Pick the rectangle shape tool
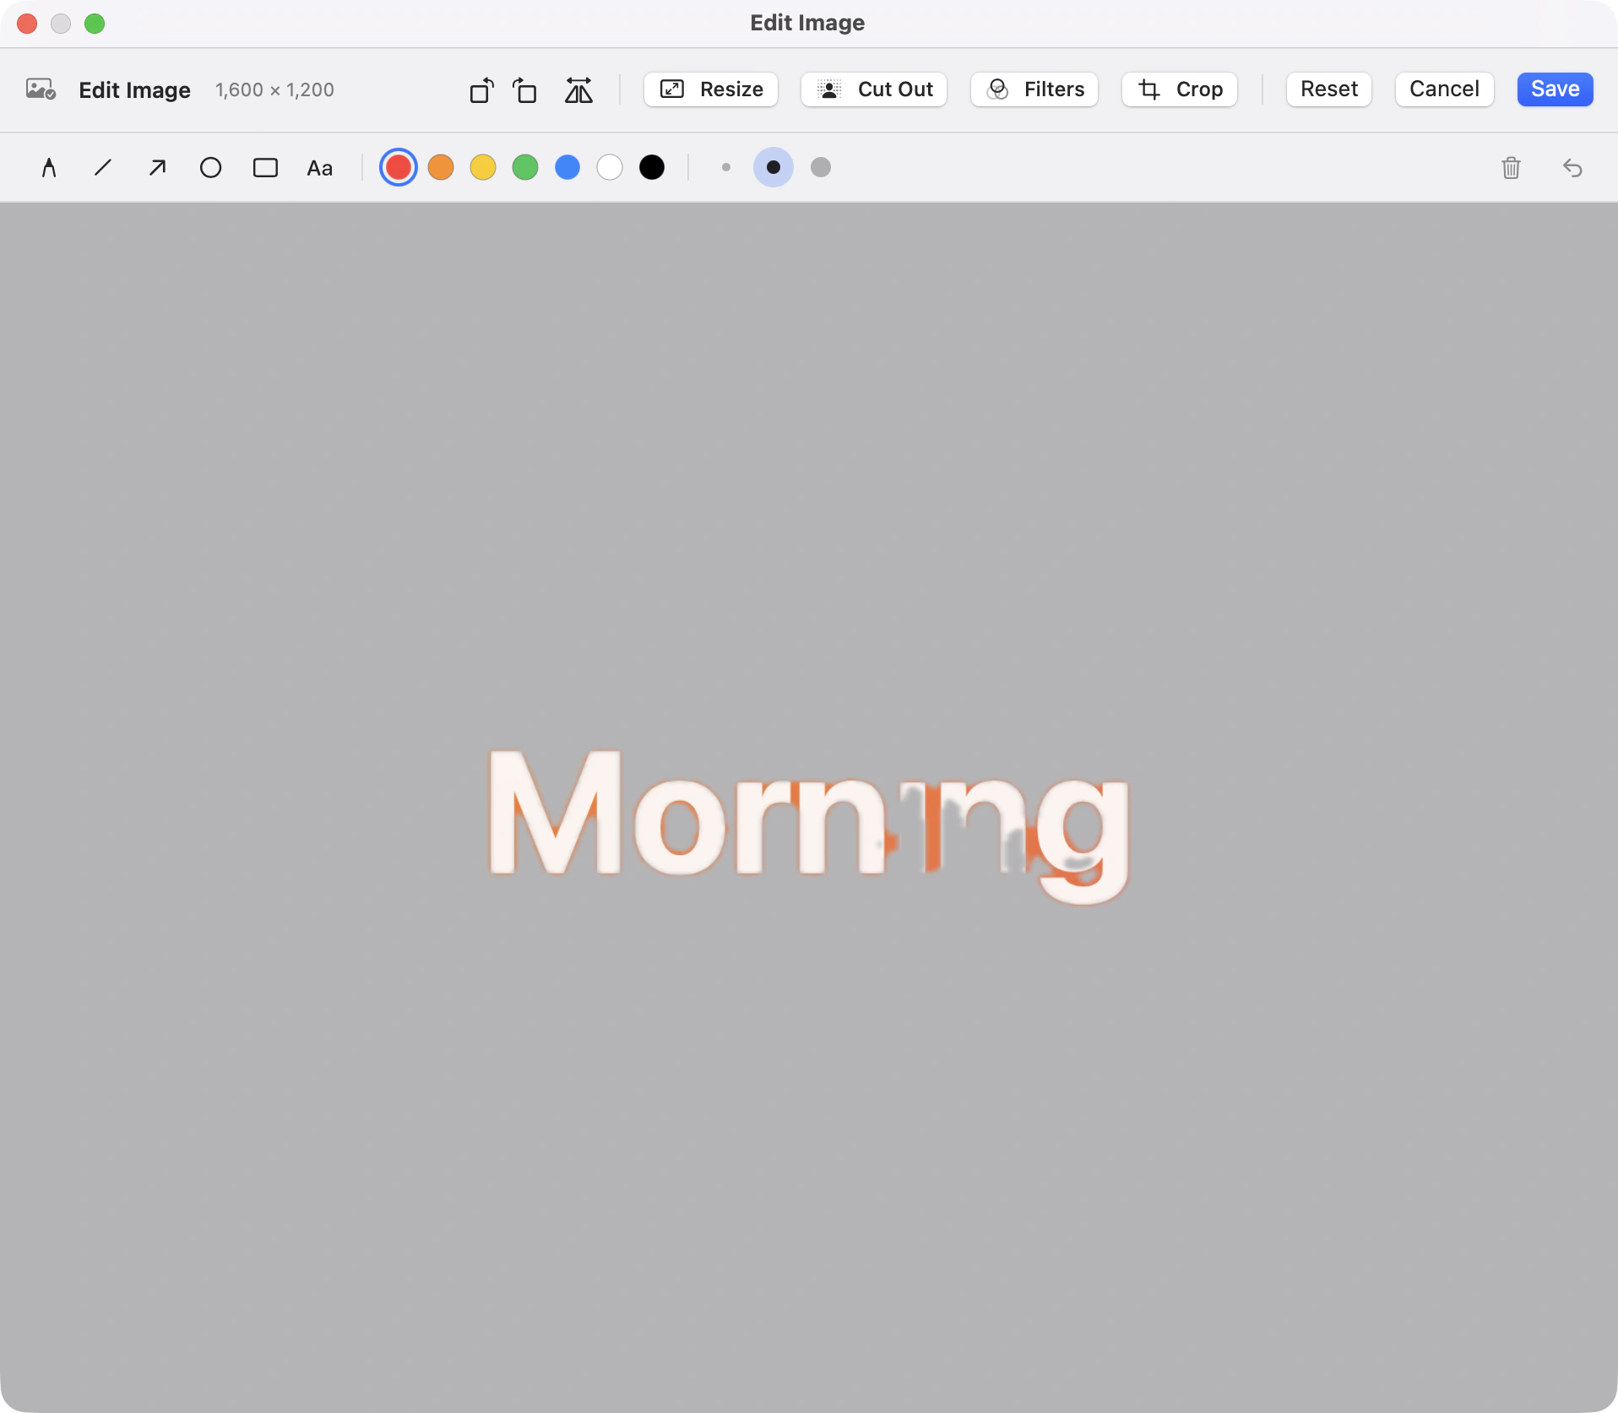 265,168
